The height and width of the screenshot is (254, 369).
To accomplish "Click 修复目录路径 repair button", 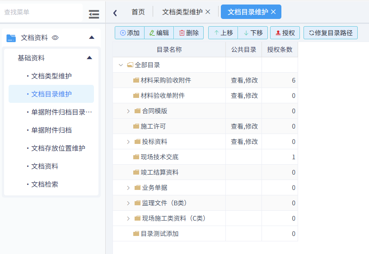I will pos(331,33).
